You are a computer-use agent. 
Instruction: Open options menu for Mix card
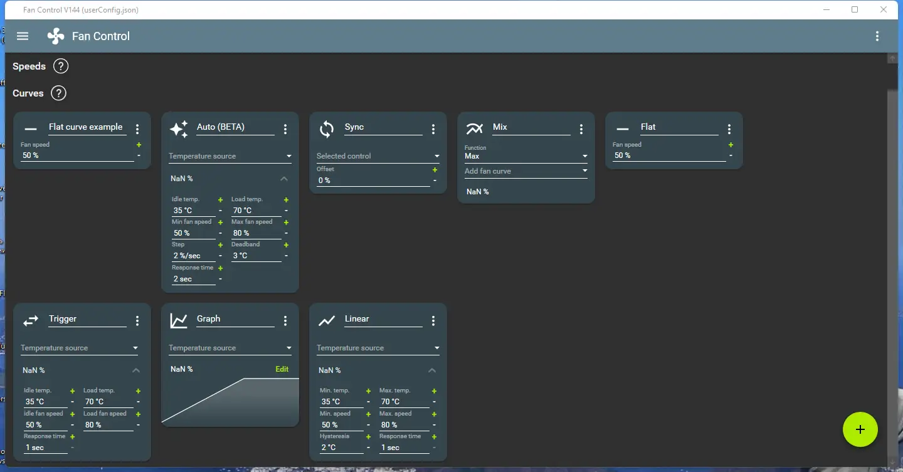point(581,129)
